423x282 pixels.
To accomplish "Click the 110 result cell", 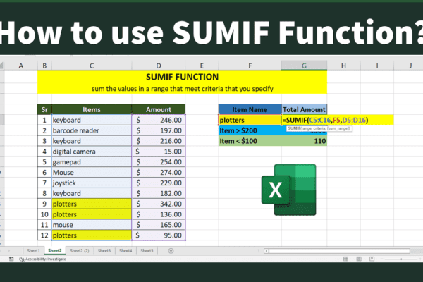I will 304,141.
